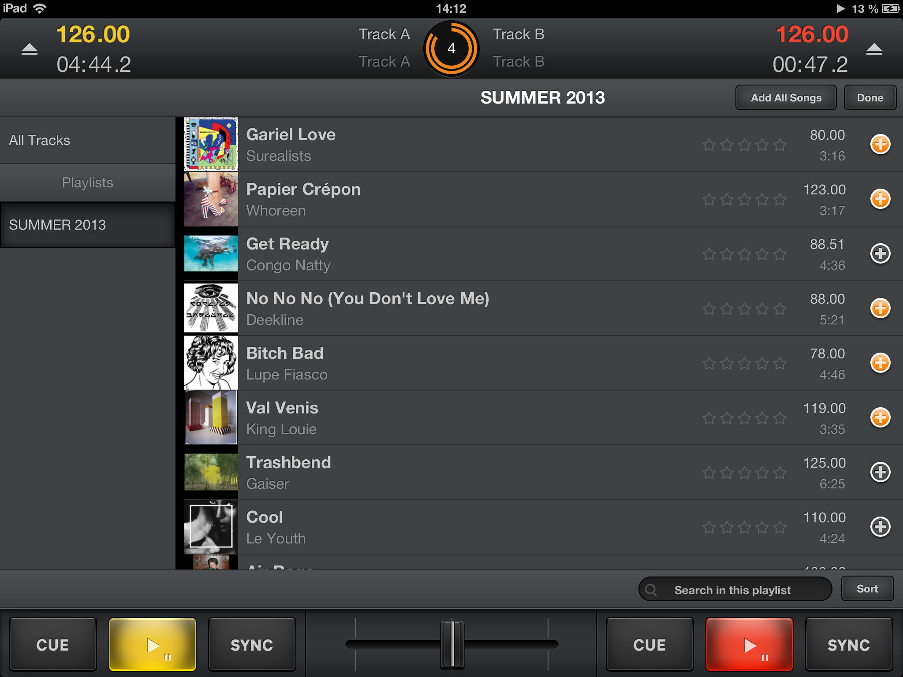Tap the plus icon for Val Venis

880,417
